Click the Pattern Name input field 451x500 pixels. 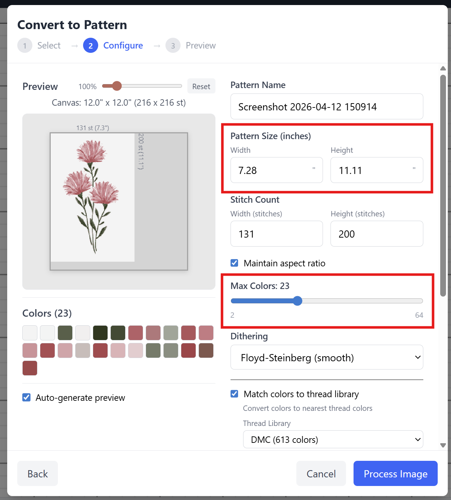(327, 107)
